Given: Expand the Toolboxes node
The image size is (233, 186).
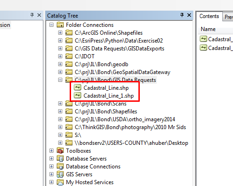Looking at the screenshot, I should 52,151.
